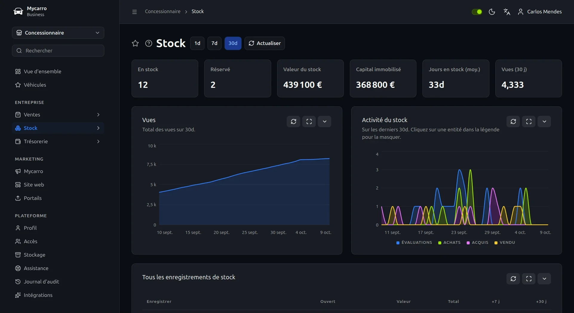Maximize the Activité du stock chart
Viewport: 574px width, 313px height.
coord(529,121)
